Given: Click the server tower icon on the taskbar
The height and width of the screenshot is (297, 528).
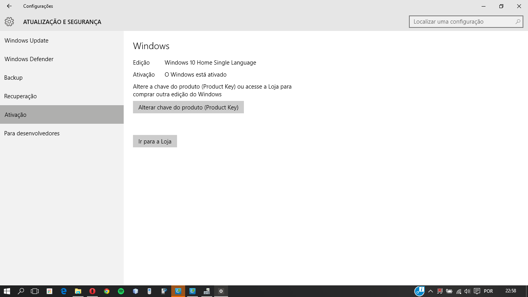Looking at the screenshot, I should click(164, 291).
